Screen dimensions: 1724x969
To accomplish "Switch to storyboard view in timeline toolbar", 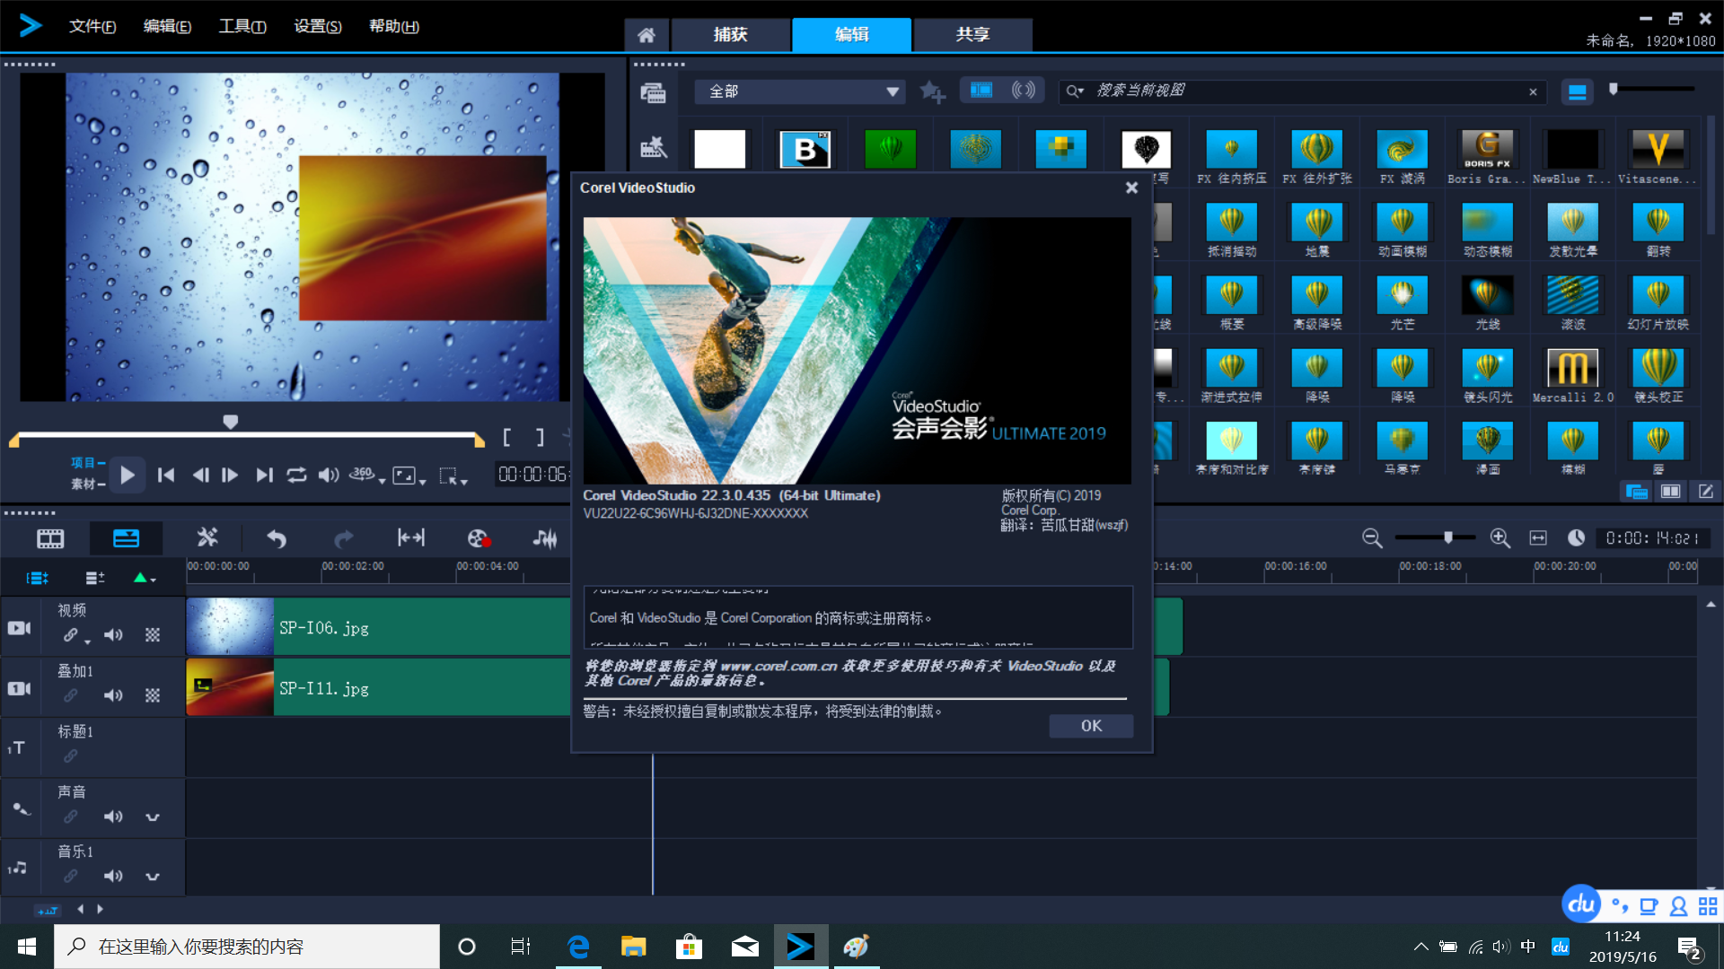I will point(50,538).
